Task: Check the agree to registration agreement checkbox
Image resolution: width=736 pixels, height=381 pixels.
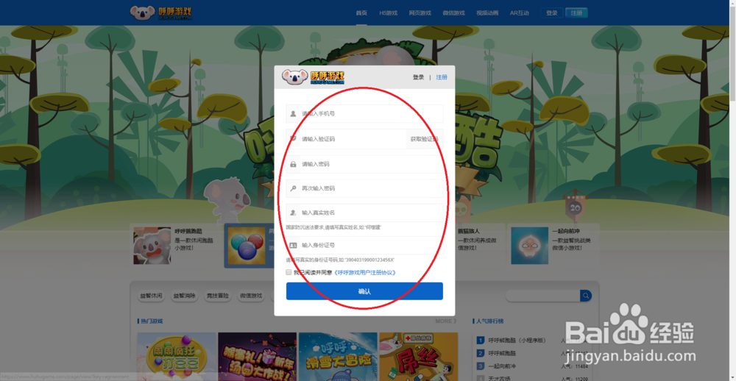Action: pyautogui.click(x=289, y=272)
